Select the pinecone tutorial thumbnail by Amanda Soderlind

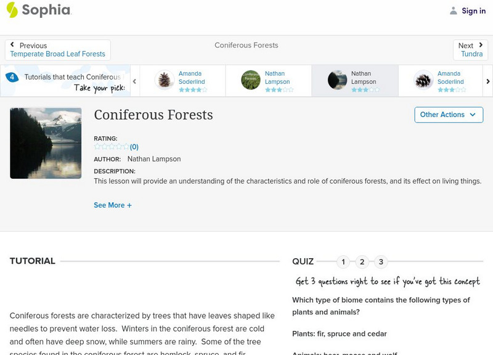pos(165,80)
